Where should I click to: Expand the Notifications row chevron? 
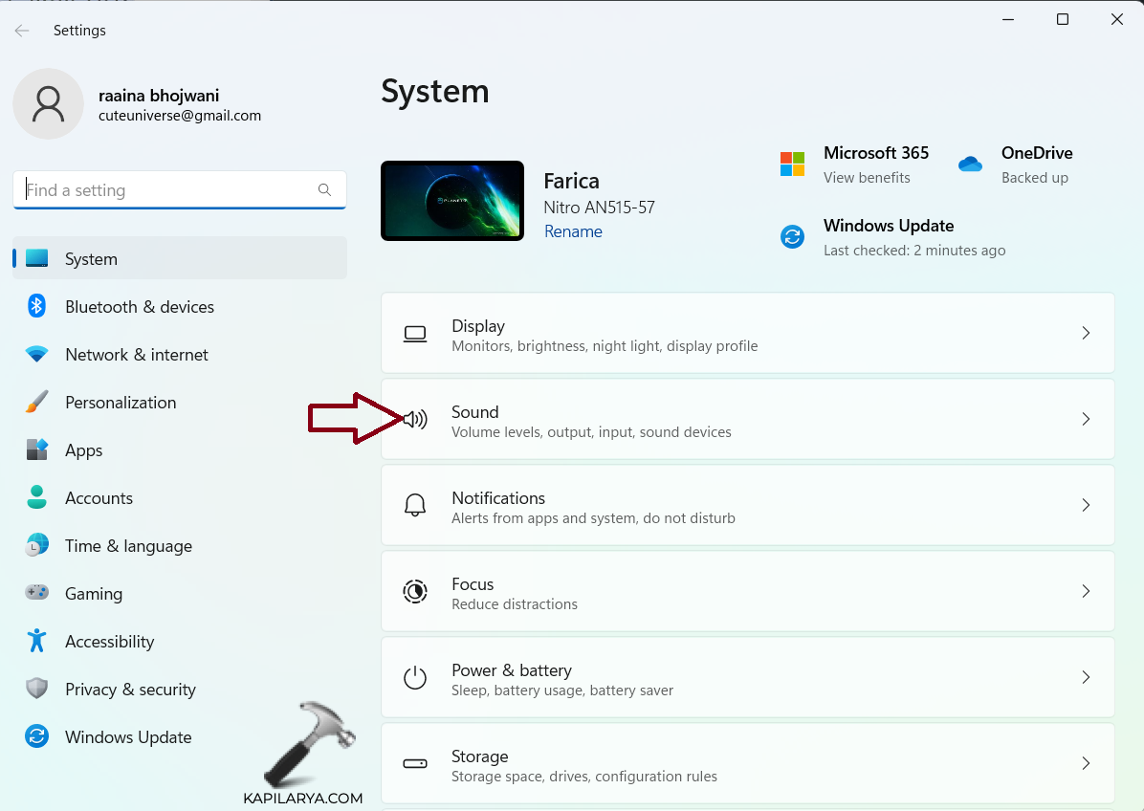click(x=1085, y=505)
